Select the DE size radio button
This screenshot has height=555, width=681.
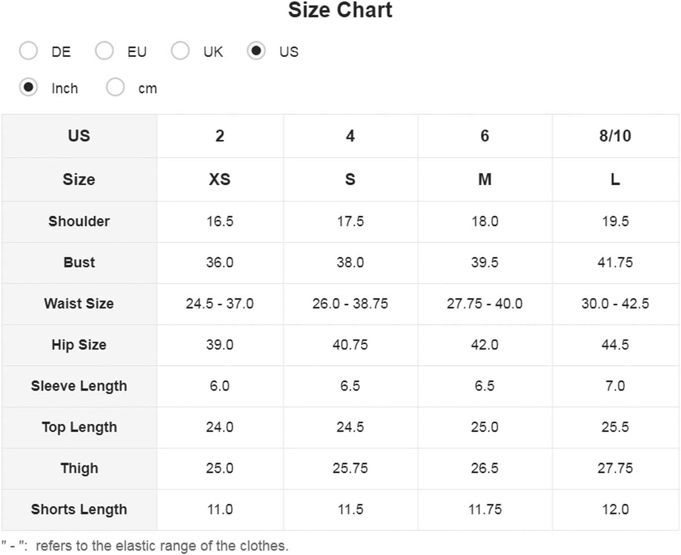coord(29,51)
